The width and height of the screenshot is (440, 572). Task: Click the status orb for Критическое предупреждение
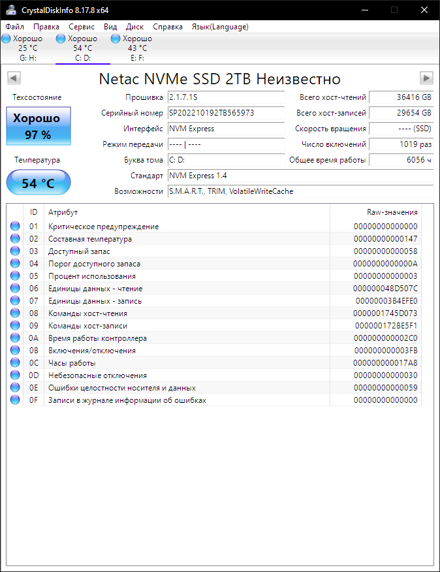coord(15,226)
